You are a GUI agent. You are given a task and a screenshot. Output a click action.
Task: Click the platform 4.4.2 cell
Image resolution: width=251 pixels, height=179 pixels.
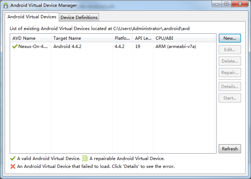(x=119, y=47)
